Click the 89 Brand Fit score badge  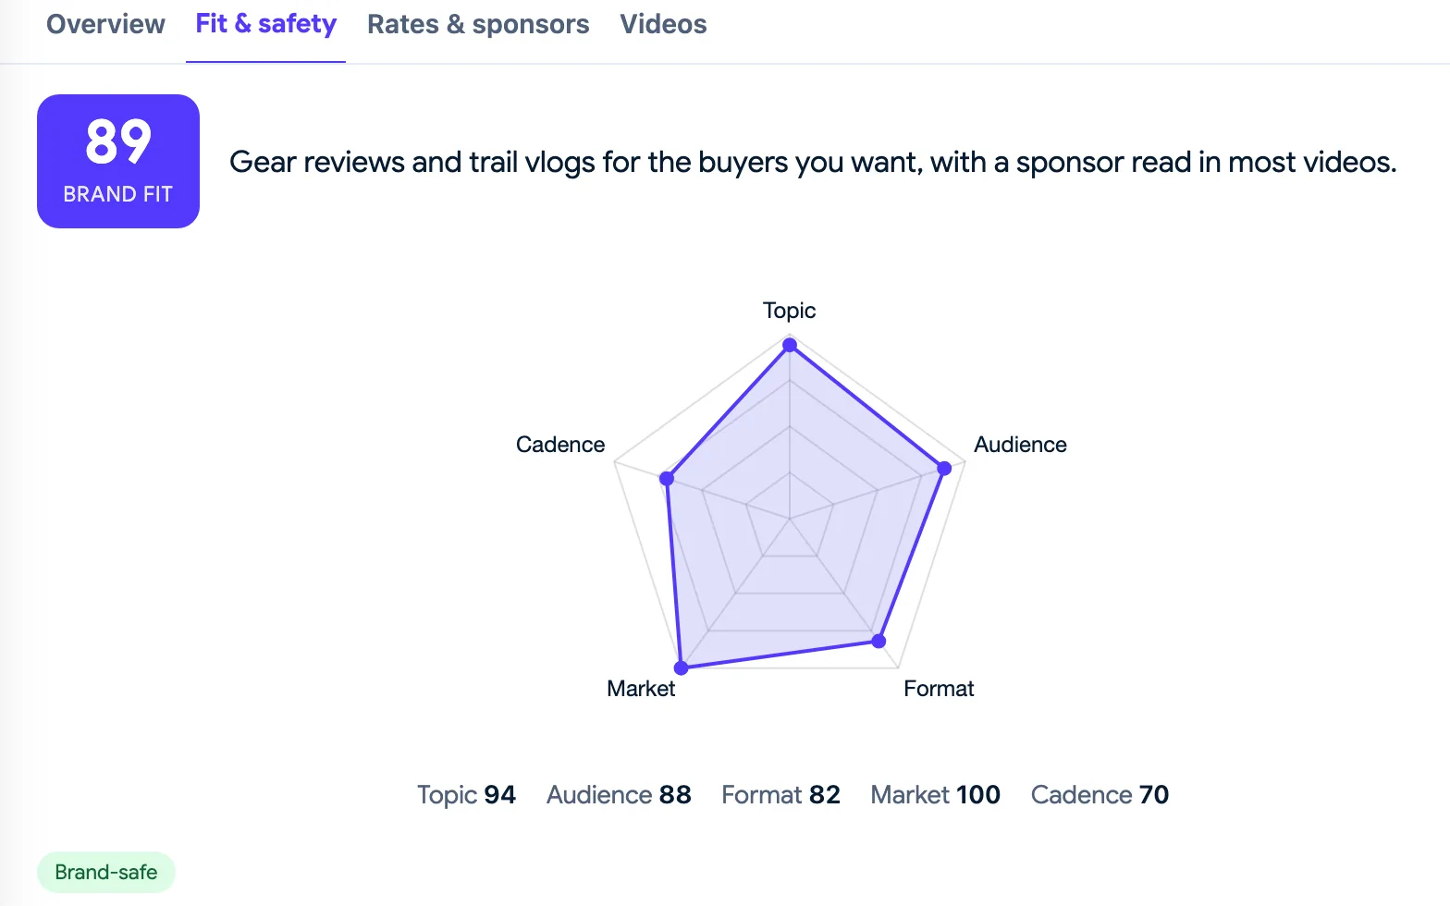point(118,161)
